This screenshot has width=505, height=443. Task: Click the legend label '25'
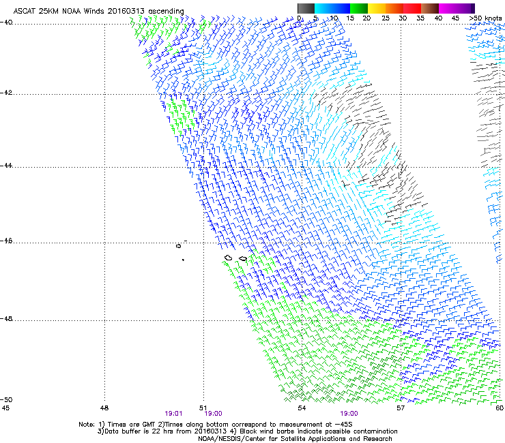click(386, 18)
